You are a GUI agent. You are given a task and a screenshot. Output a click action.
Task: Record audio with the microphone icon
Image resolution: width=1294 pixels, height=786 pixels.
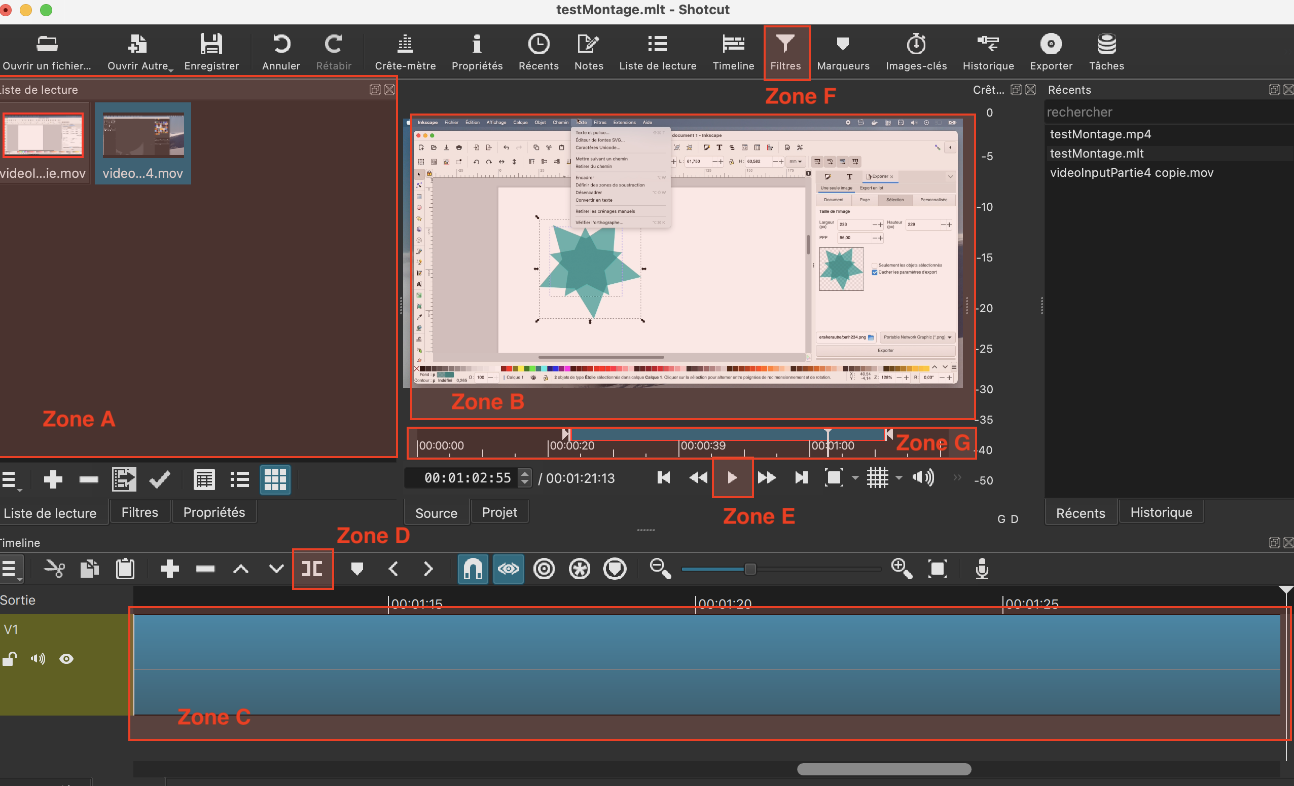point(982,569)
